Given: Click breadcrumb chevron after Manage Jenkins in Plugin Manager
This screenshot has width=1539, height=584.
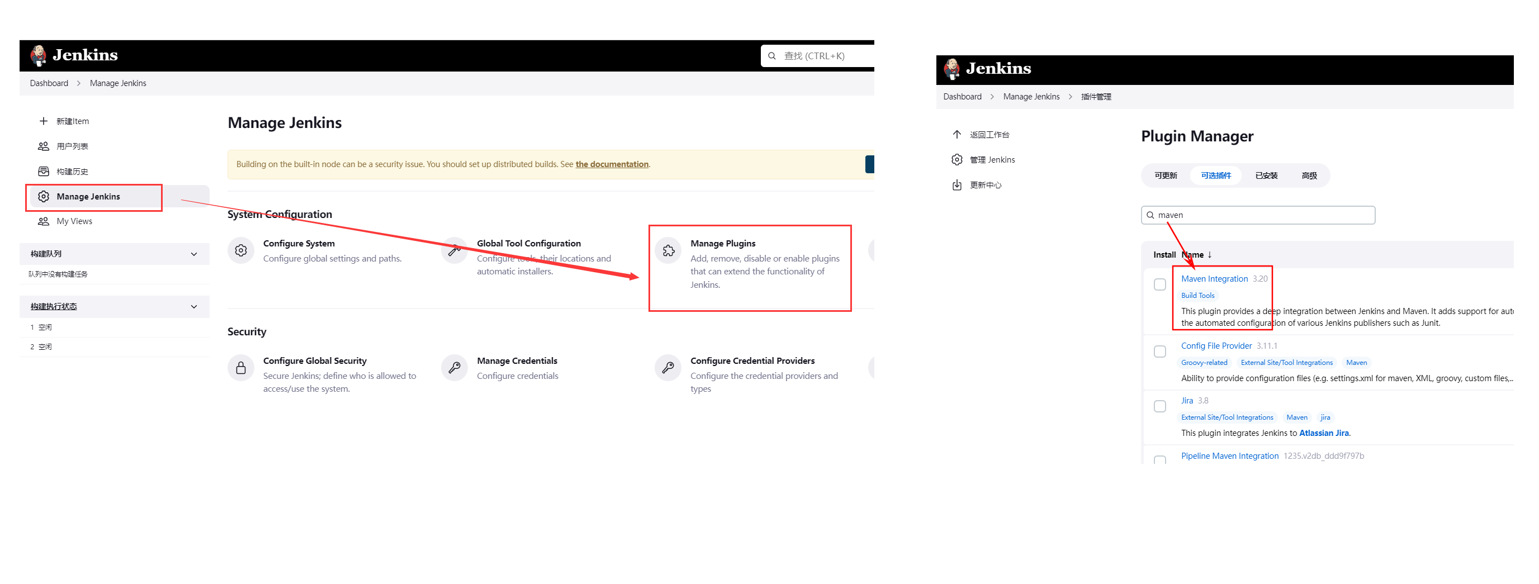Looking at the screenshot, I should (1071, 97).
